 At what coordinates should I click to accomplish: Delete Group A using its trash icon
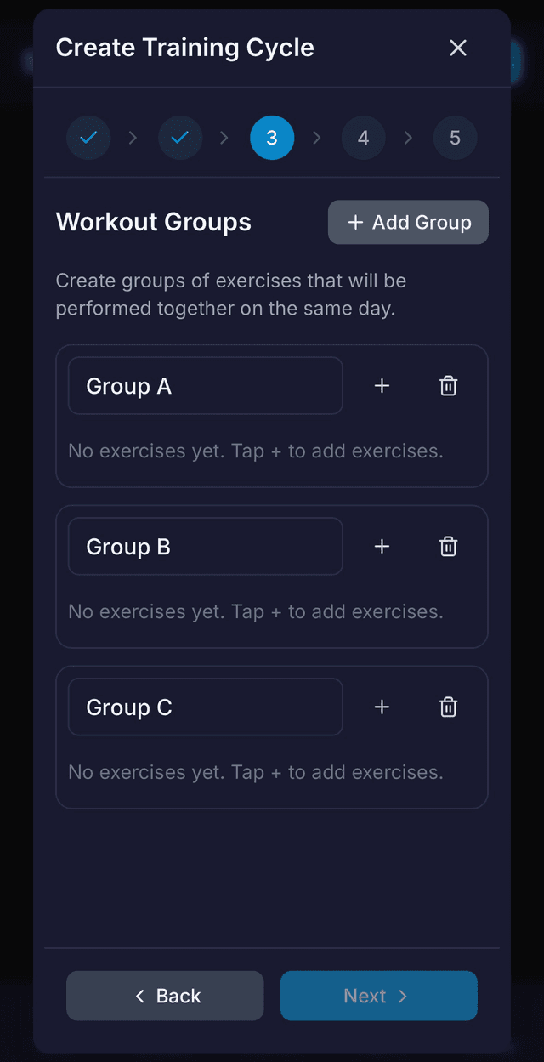coord(448,385)
